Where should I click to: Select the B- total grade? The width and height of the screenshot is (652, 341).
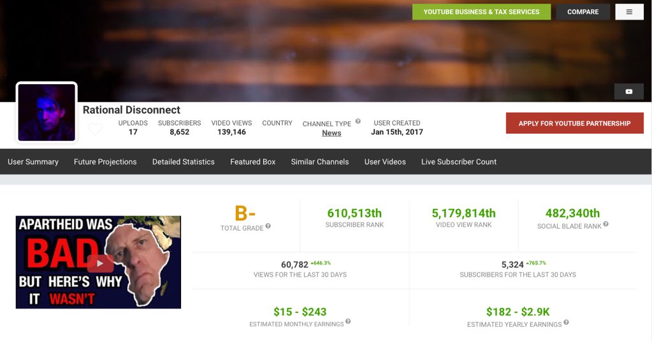coord(245,214)
